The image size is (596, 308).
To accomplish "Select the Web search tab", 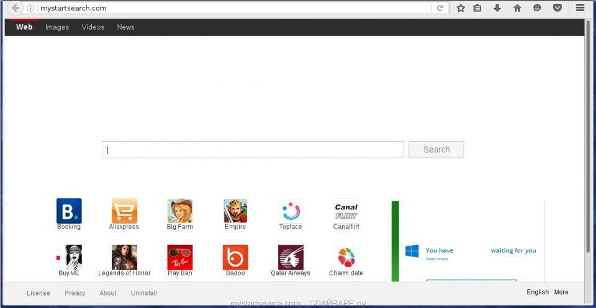I will click(x=24, y=27).
